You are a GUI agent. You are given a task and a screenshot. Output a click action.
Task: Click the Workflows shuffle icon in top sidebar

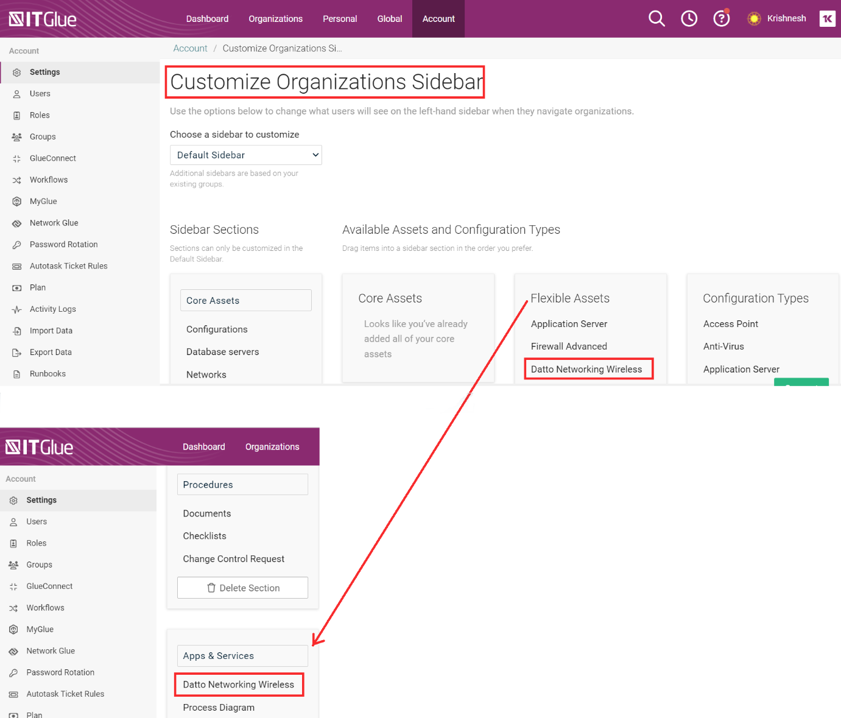coord(17,180)
